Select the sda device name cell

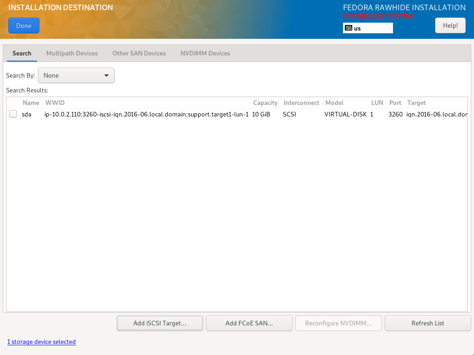[x=26, y=115]
